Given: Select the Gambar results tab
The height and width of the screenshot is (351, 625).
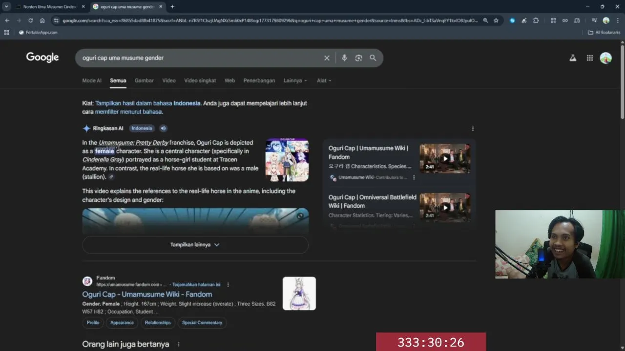Looking at the screenshot, I should [x=144, y=80].
